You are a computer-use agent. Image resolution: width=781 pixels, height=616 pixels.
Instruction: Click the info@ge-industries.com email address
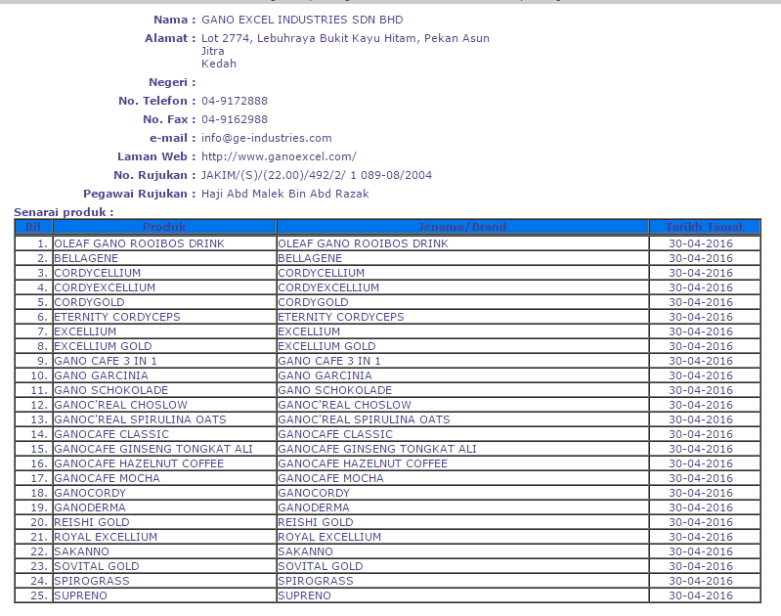coord(266,138)
